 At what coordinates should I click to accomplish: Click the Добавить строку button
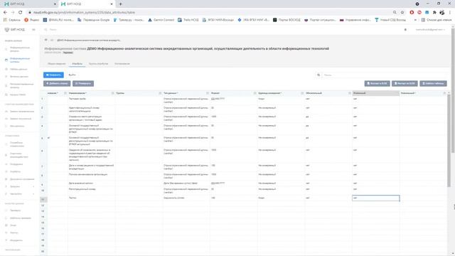click(x=57, y=84)
